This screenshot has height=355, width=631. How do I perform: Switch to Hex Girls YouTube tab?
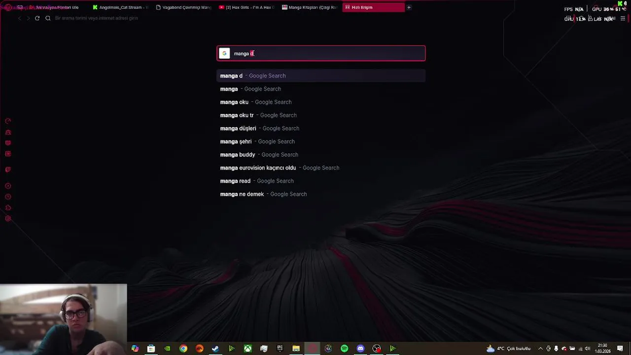point(246,7)
